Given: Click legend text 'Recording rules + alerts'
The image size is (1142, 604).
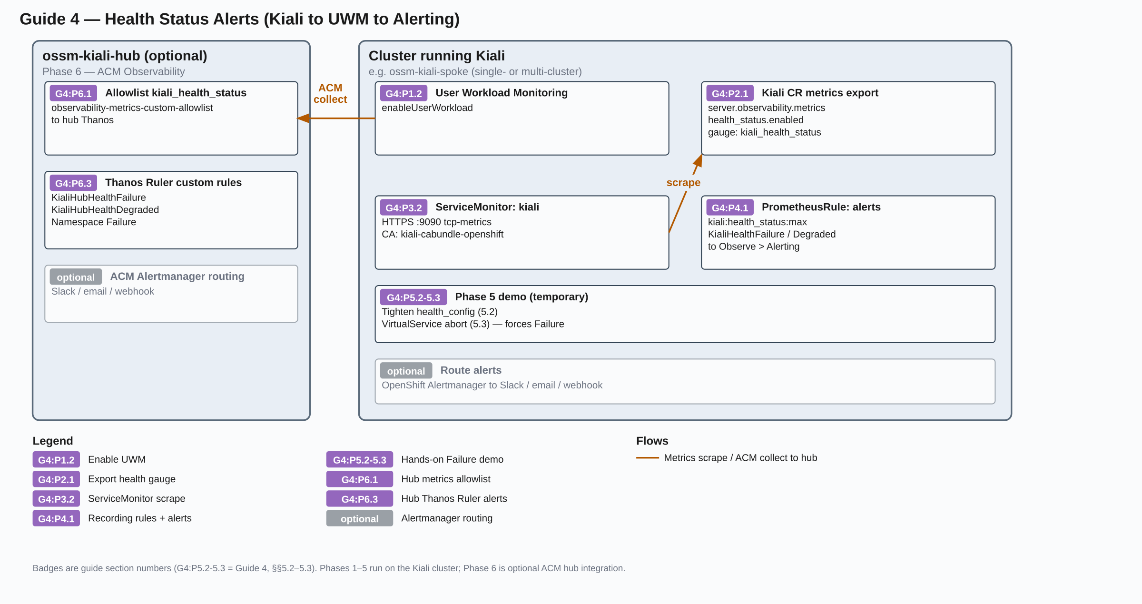Looking at the screenshot, I should (x=139, y=518).
